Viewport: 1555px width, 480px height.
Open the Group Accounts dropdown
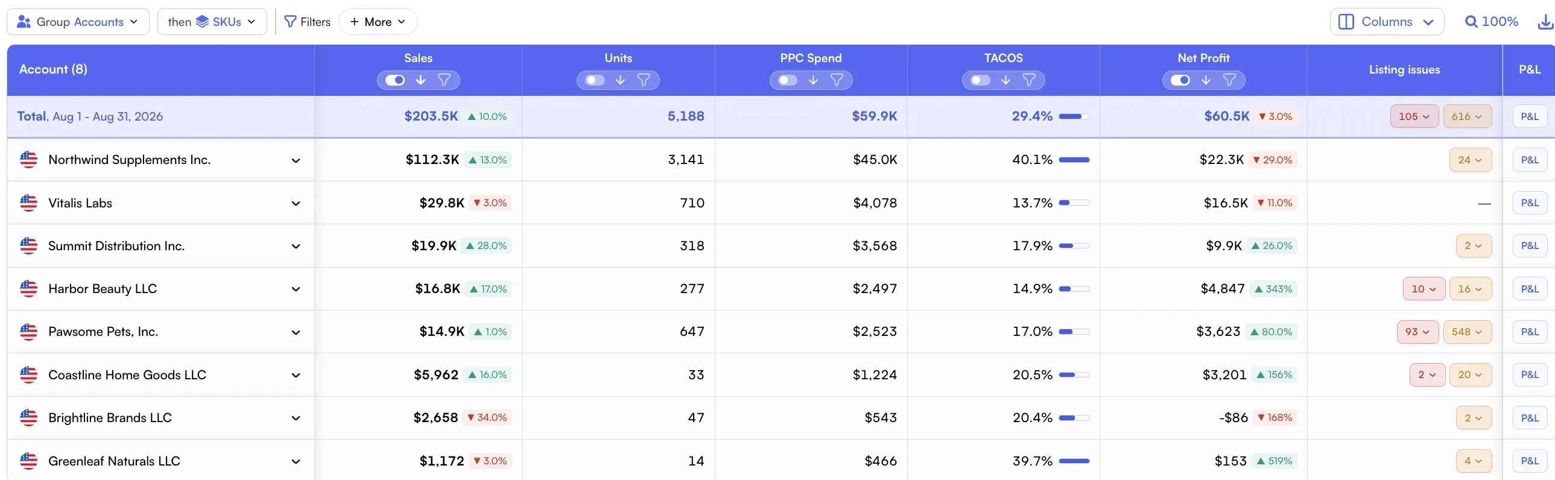click(x=78, y=22)
